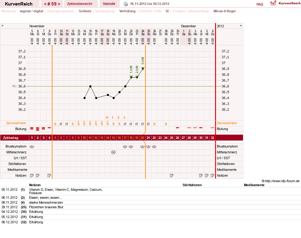Click the 1.hM temperature triangle marker
301x238 pixels.
[131, 77]
